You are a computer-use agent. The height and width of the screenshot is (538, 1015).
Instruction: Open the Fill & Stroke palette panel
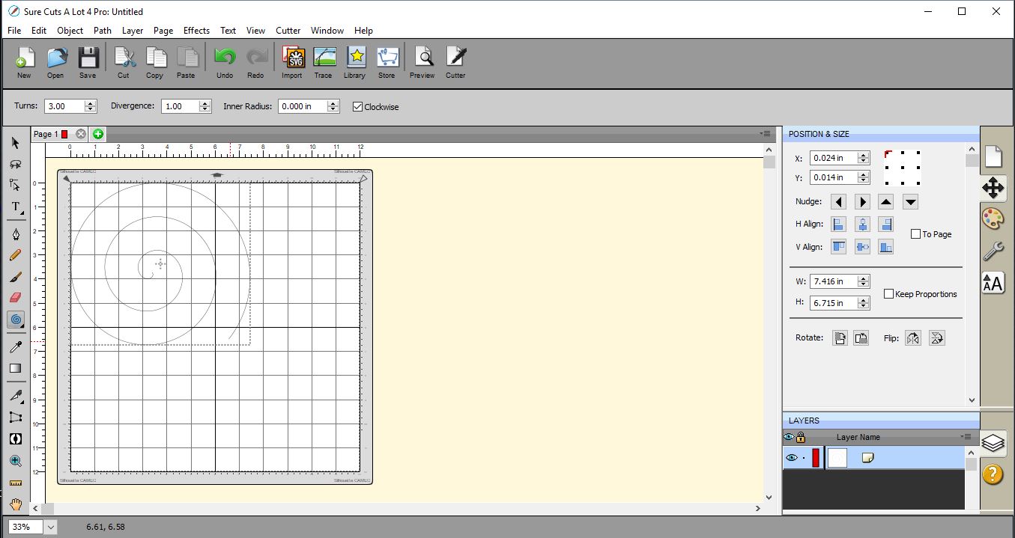click(x=993, y=219)
